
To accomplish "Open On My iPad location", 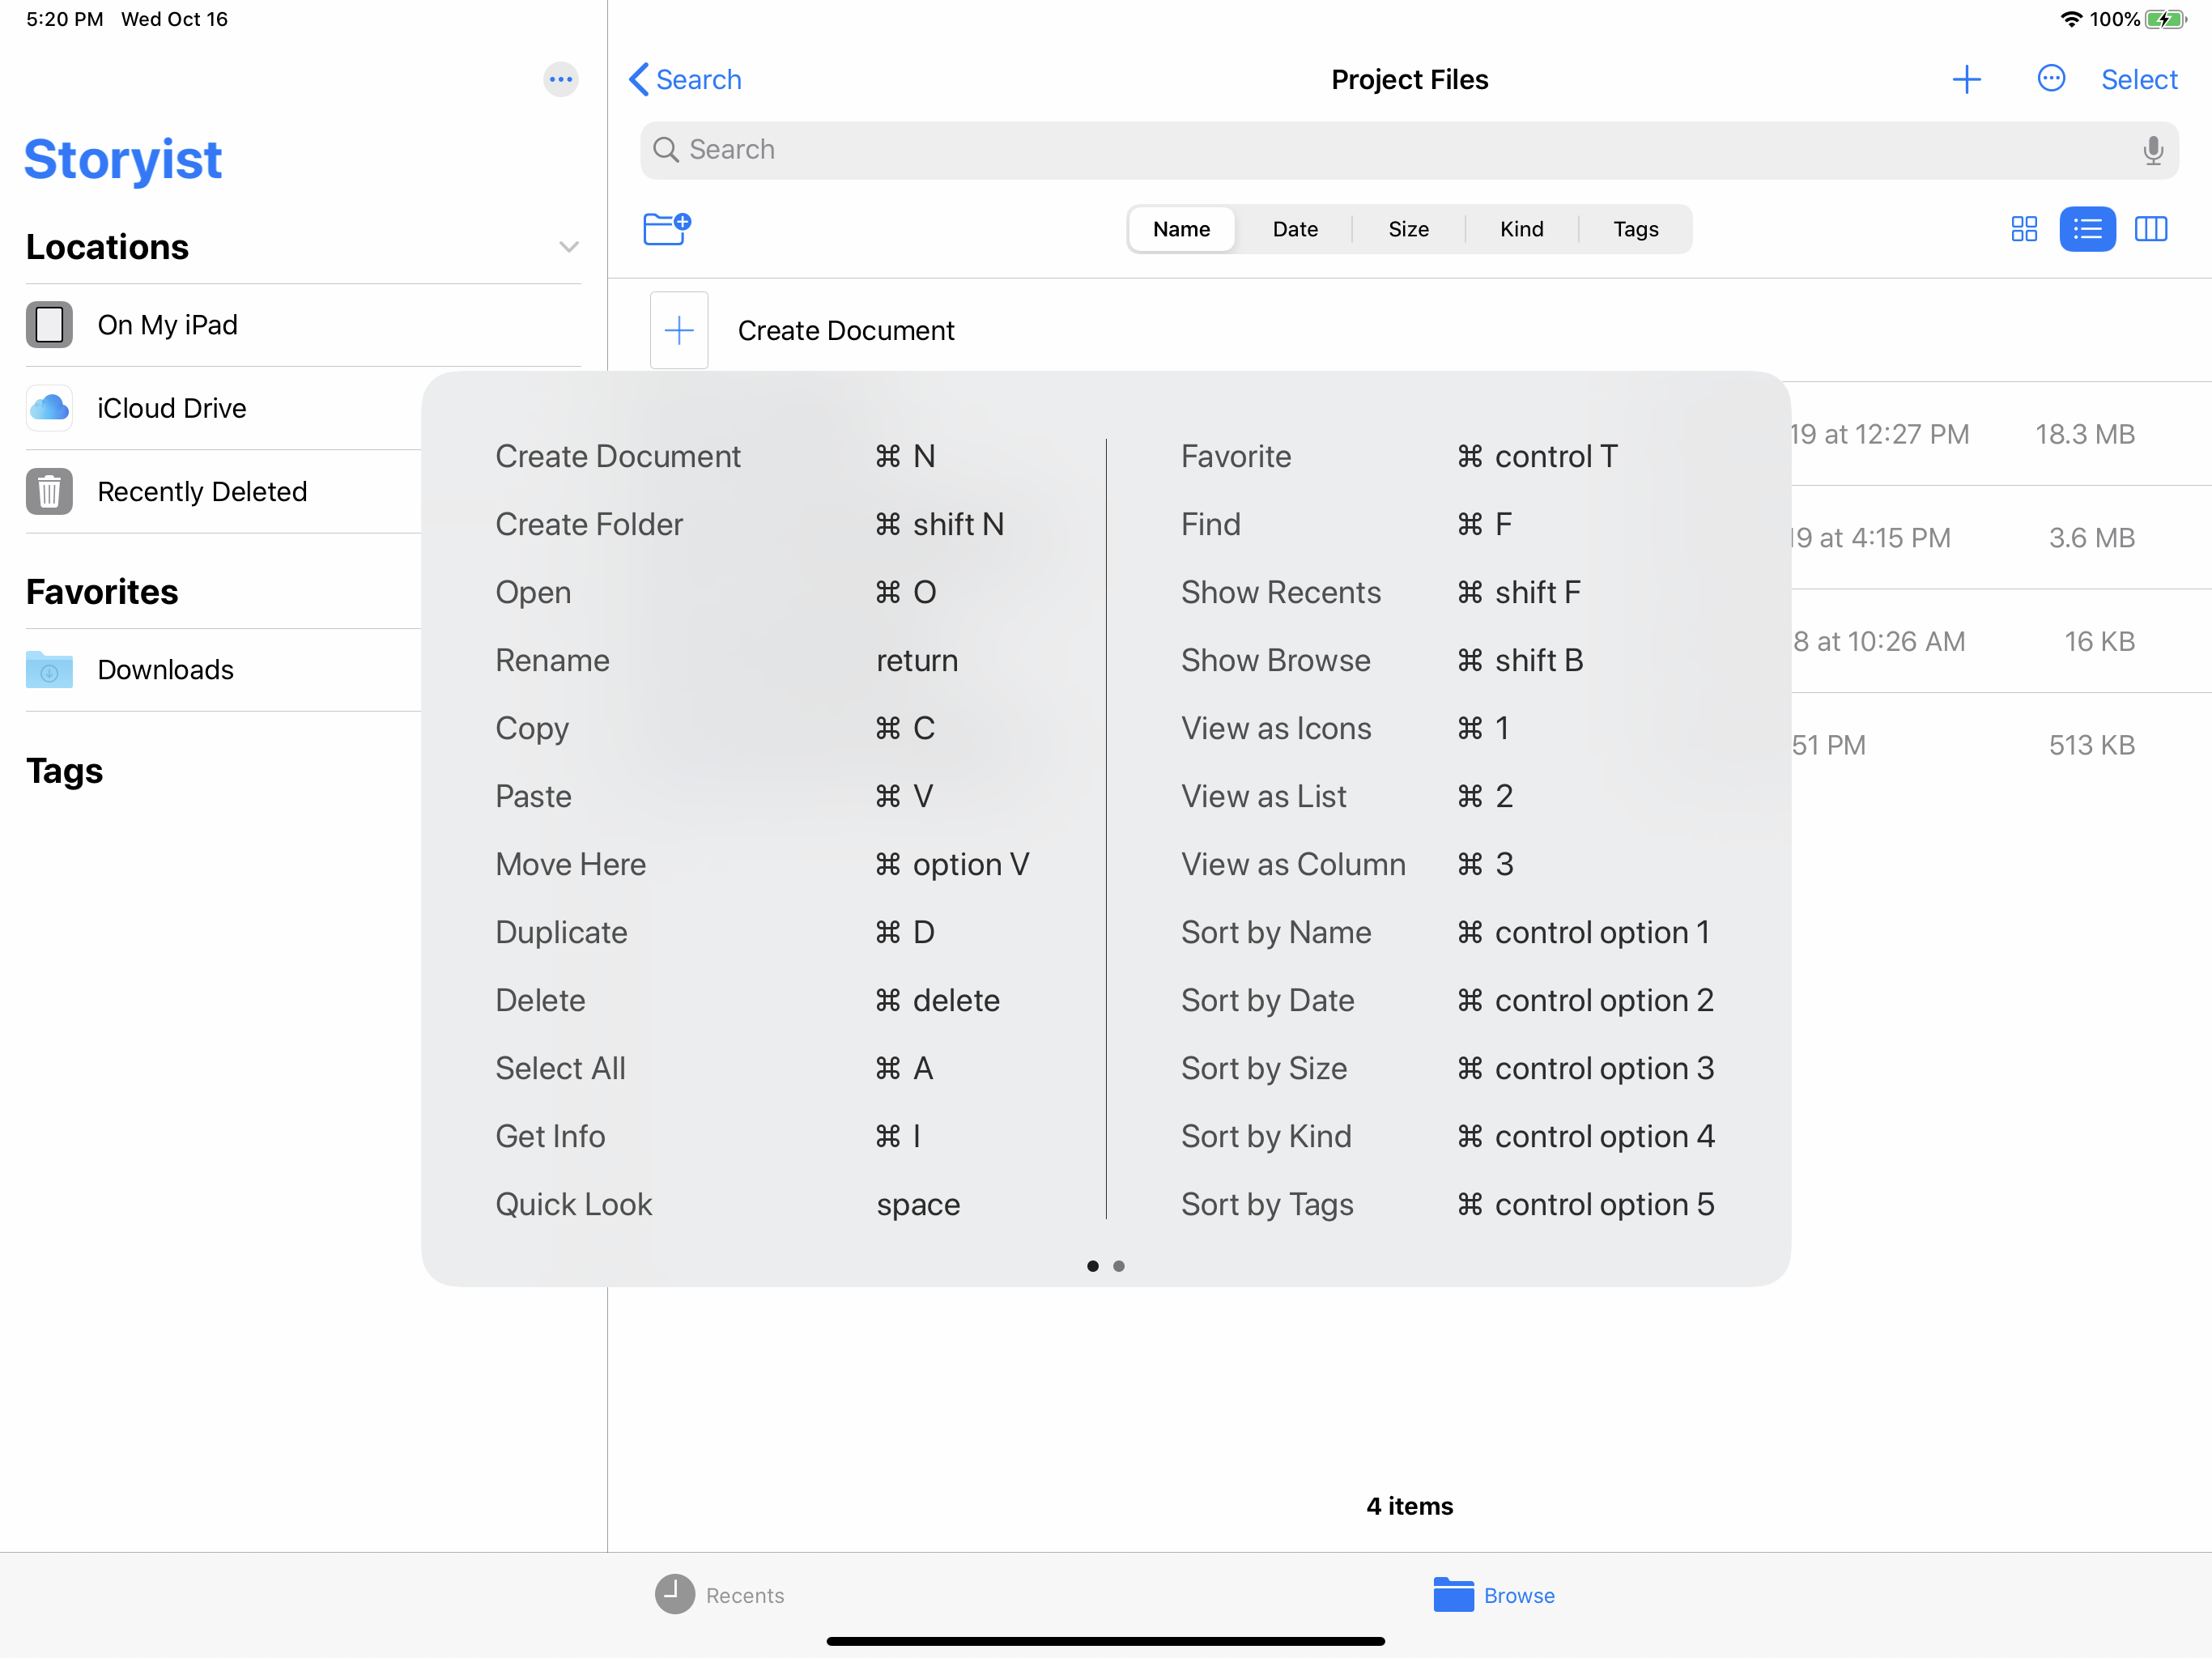I will tap(303, 325).
